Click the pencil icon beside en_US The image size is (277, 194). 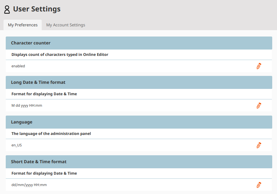[x=259, y=145]
